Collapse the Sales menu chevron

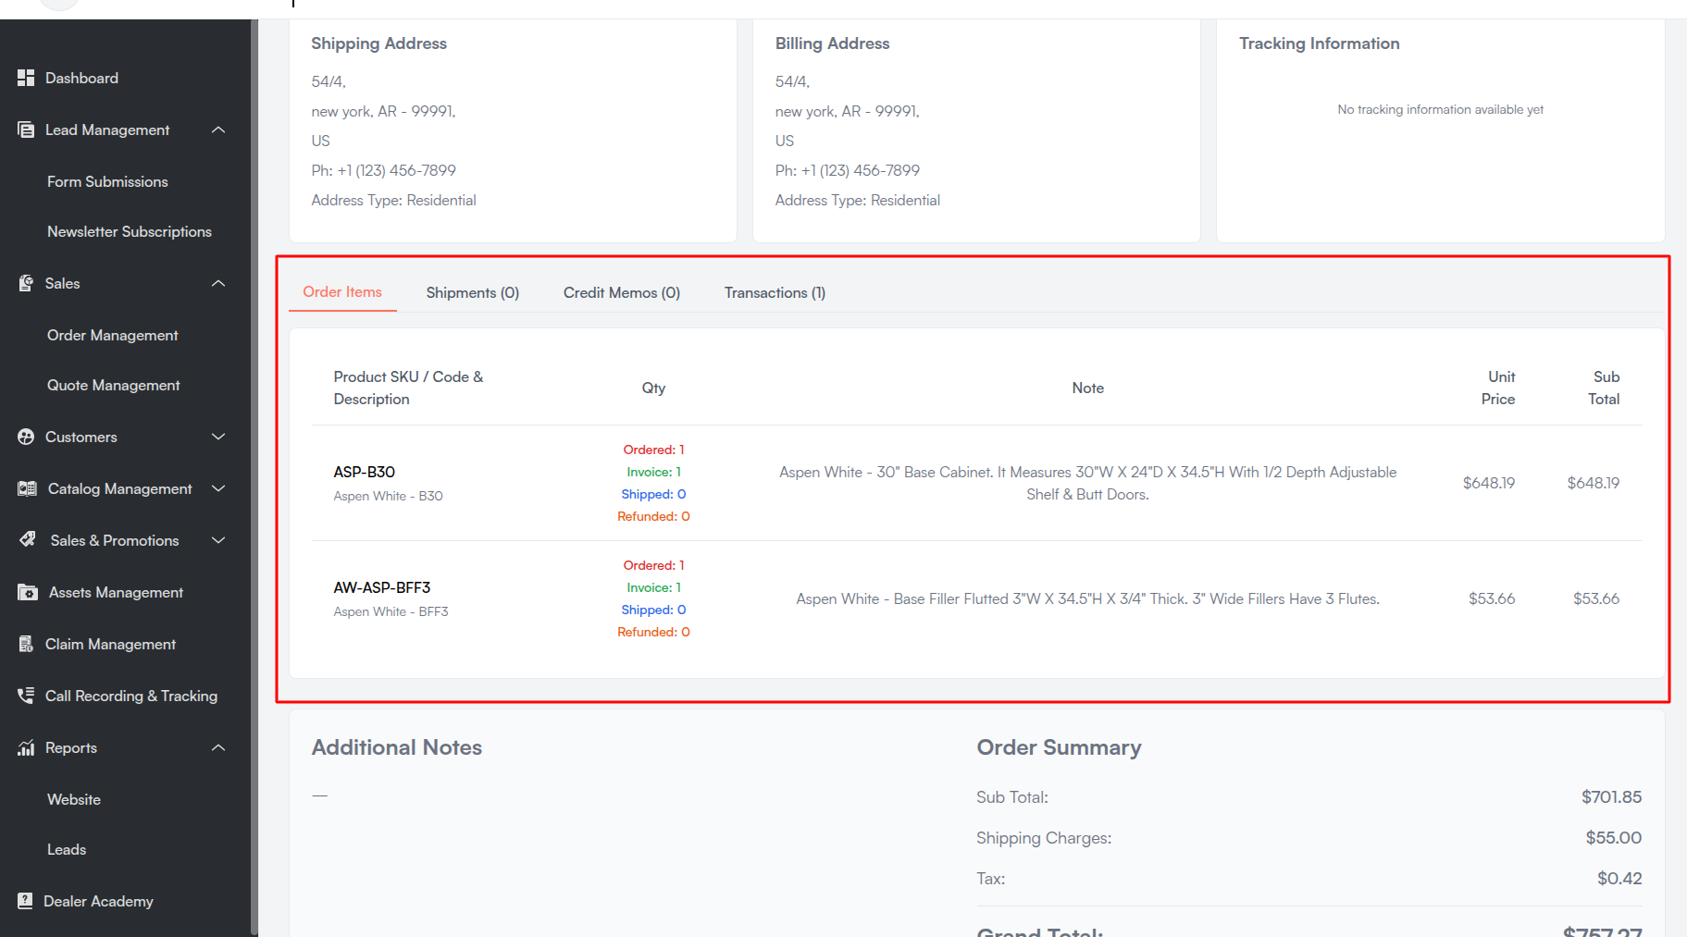point(218,283)
